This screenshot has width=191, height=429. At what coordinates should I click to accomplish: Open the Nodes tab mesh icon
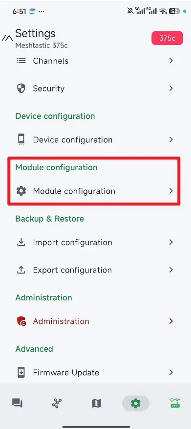(x=57, y=403)
